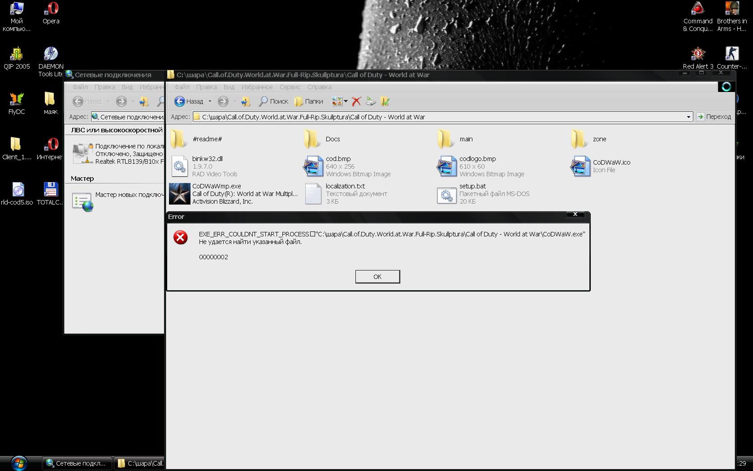
Task: Click OK in the Error dialog
Action: pos(377,277)
